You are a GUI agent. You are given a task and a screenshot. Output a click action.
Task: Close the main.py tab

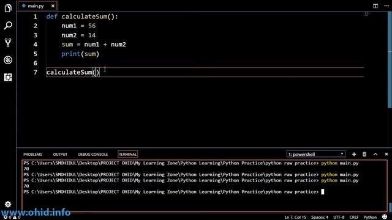point(53,5)
